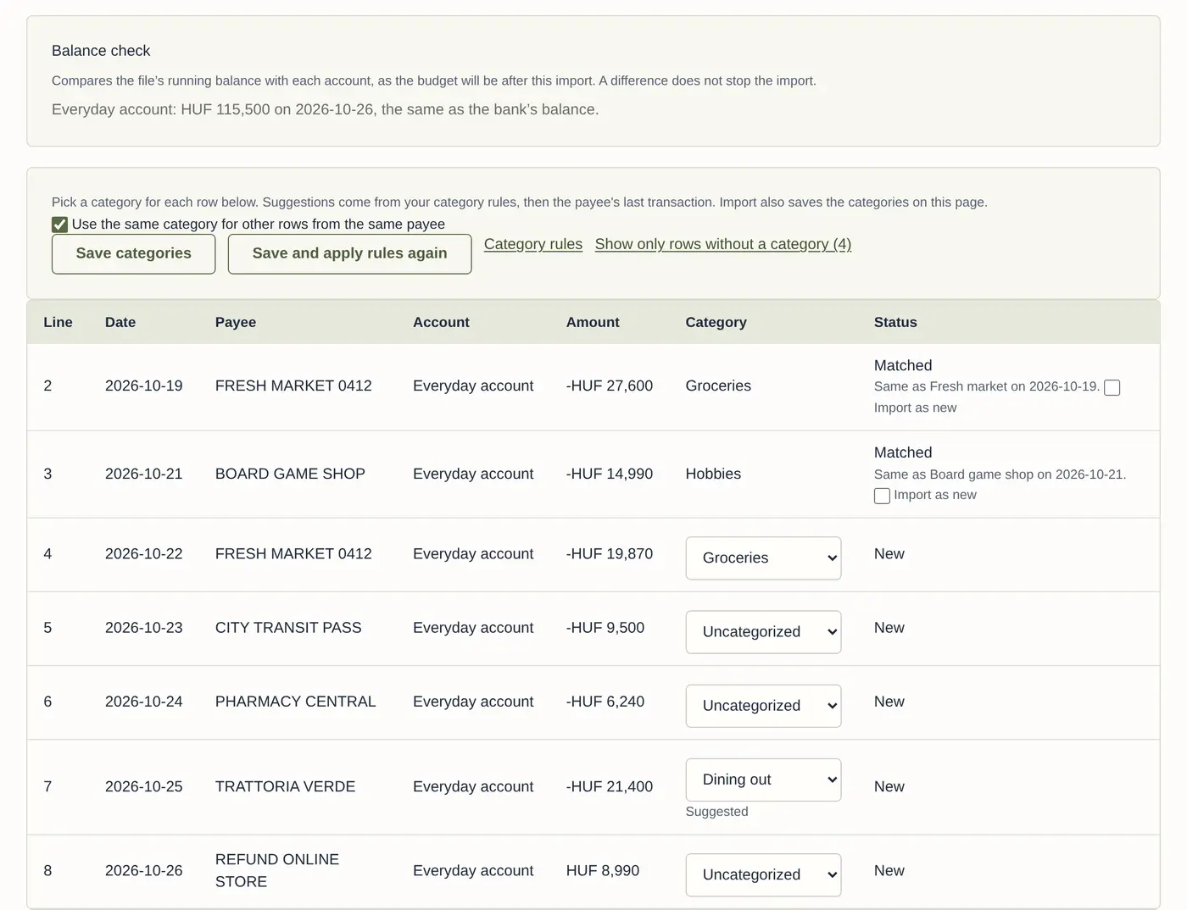Viewport: 1187px width, 910px height.
Task: Click the Date column header
Action: click(x=120, y=322)
